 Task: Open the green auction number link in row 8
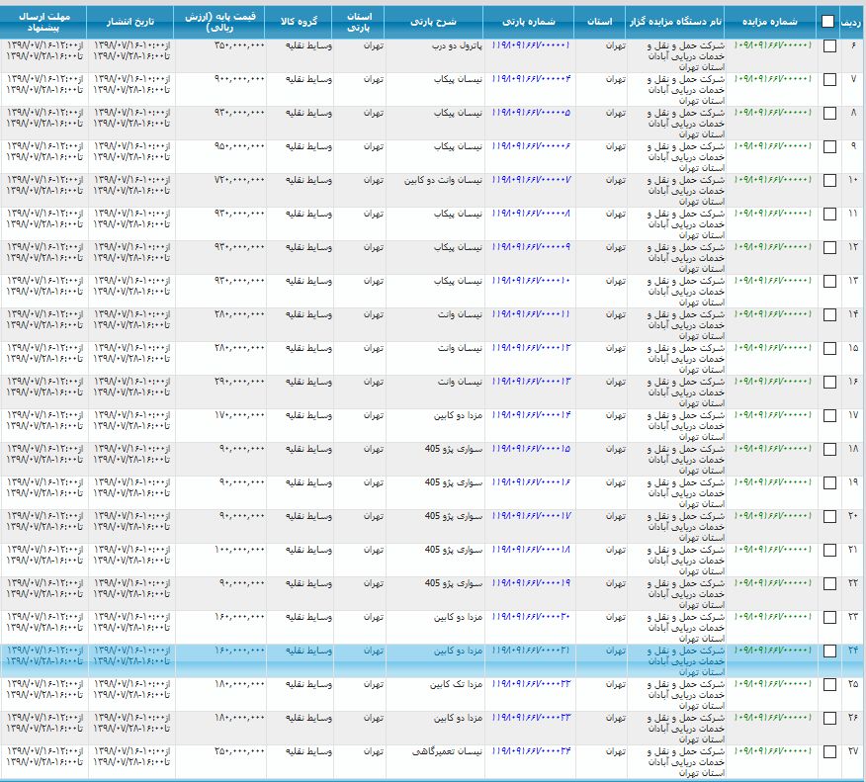(772, 113)
